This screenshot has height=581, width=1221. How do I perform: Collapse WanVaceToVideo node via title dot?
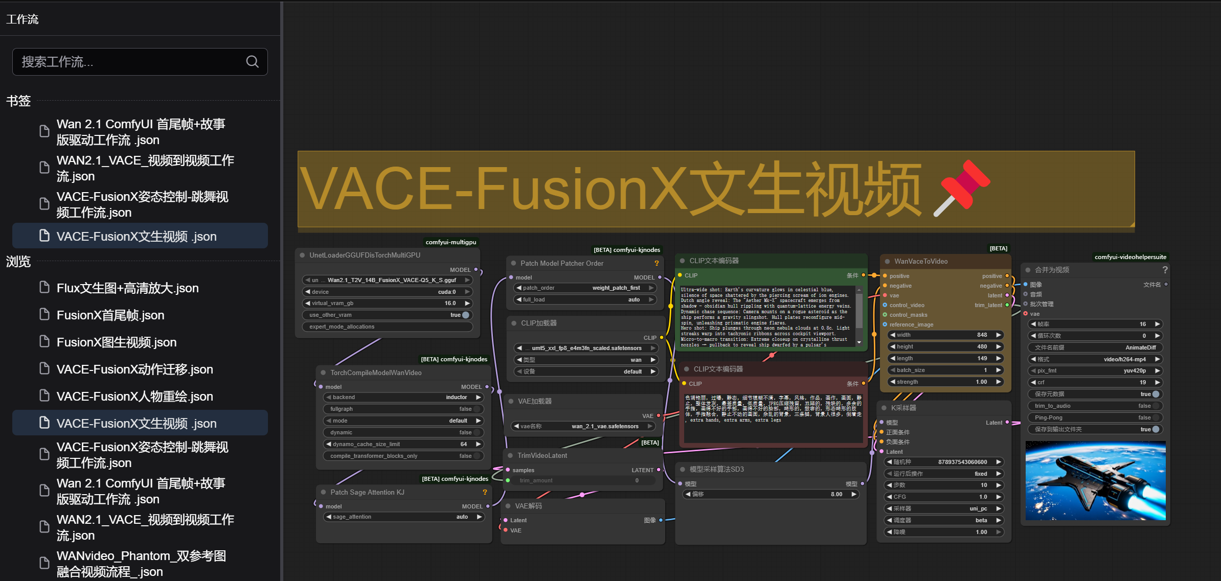click(887, 261)
